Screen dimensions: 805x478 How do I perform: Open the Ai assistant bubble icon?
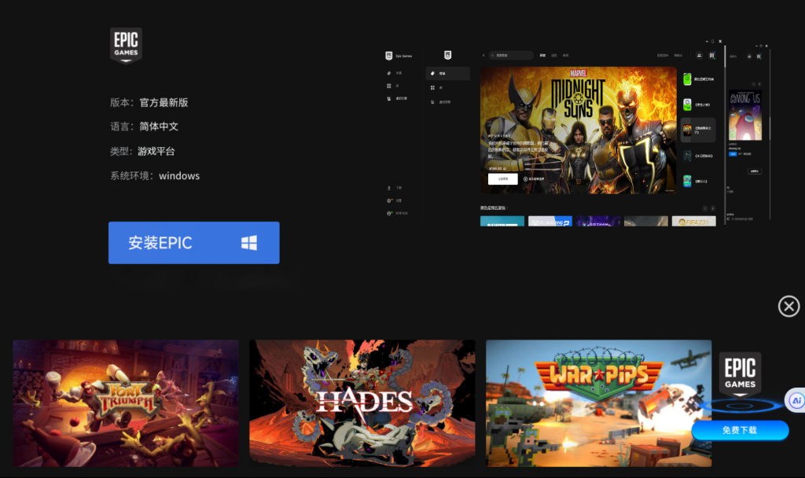(796, 400)
